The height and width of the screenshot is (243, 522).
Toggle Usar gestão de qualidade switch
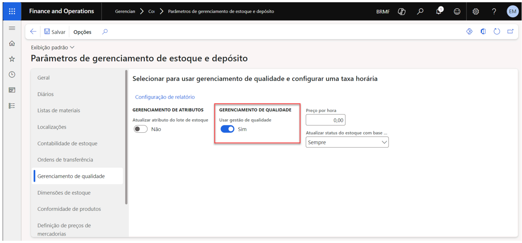(x=227, y=129)
